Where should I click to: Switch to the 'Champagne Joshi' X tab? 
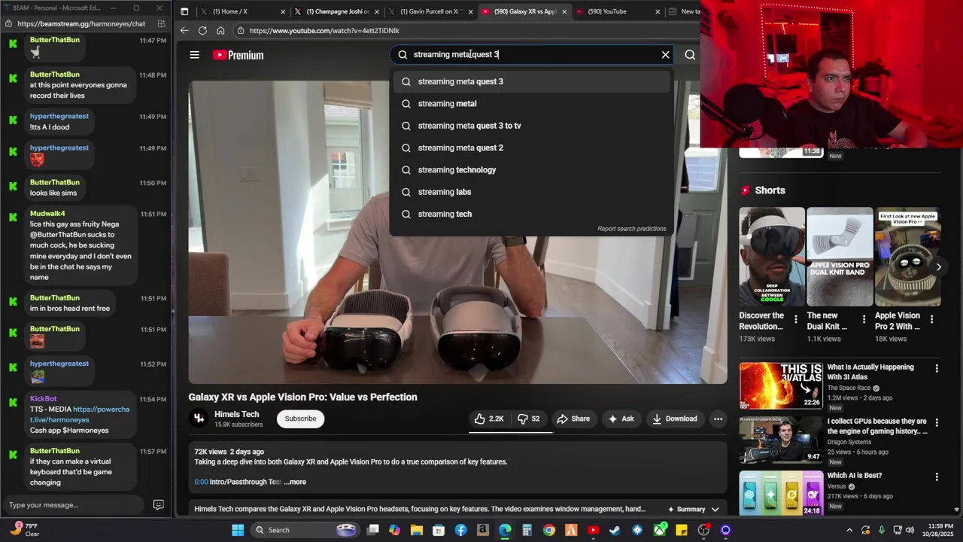(338, 11)
